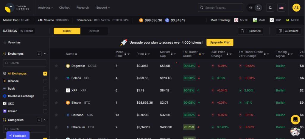Open the AS user avatar menu
The height and width of the screenshot is (139, 305).
coord(296,7)
